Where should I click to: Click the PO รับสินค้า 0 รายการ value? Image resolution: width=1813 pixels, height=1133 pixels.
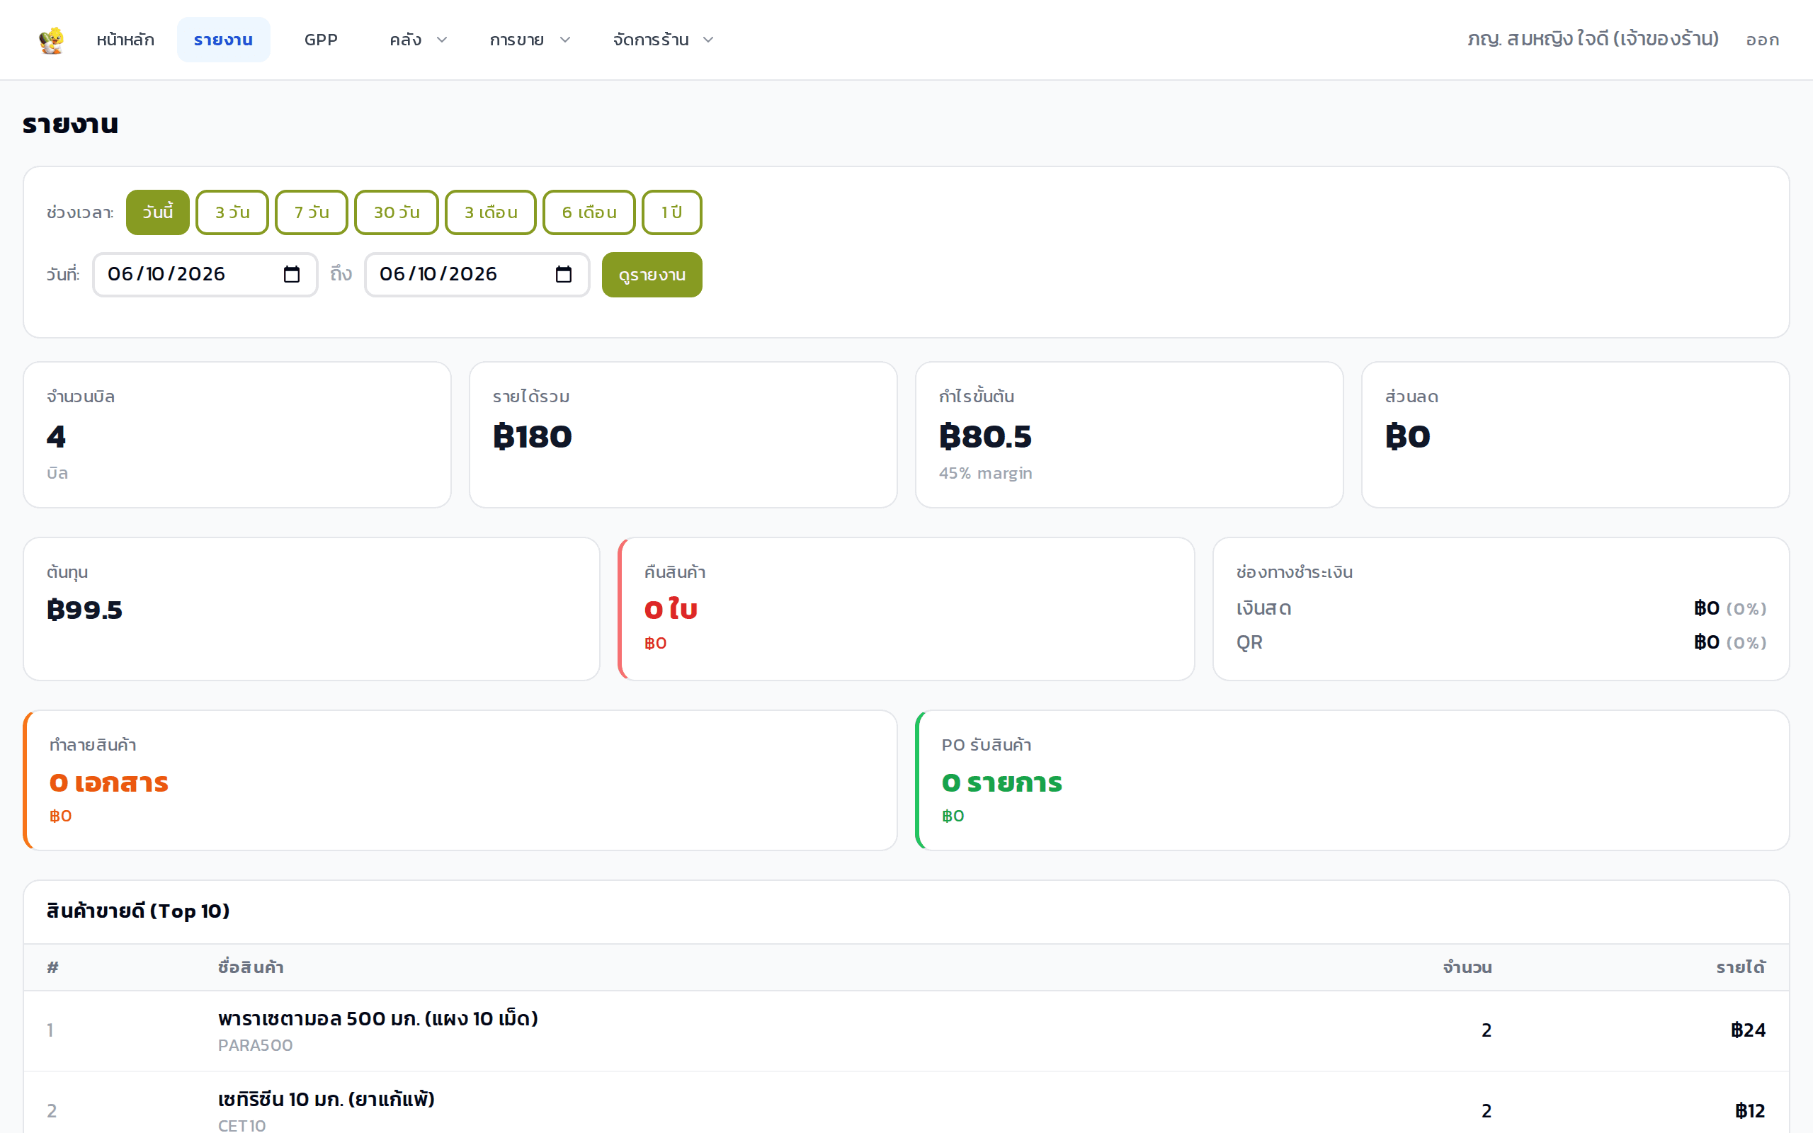tap(1001, 782)
